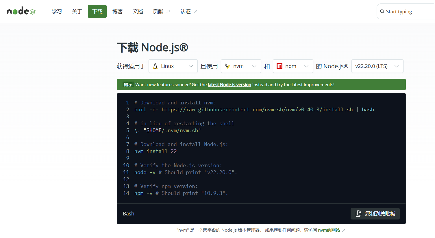This screenshot has width=435, height=238.
Task: Click the 获得适用于 label
Action: point(131,66)
